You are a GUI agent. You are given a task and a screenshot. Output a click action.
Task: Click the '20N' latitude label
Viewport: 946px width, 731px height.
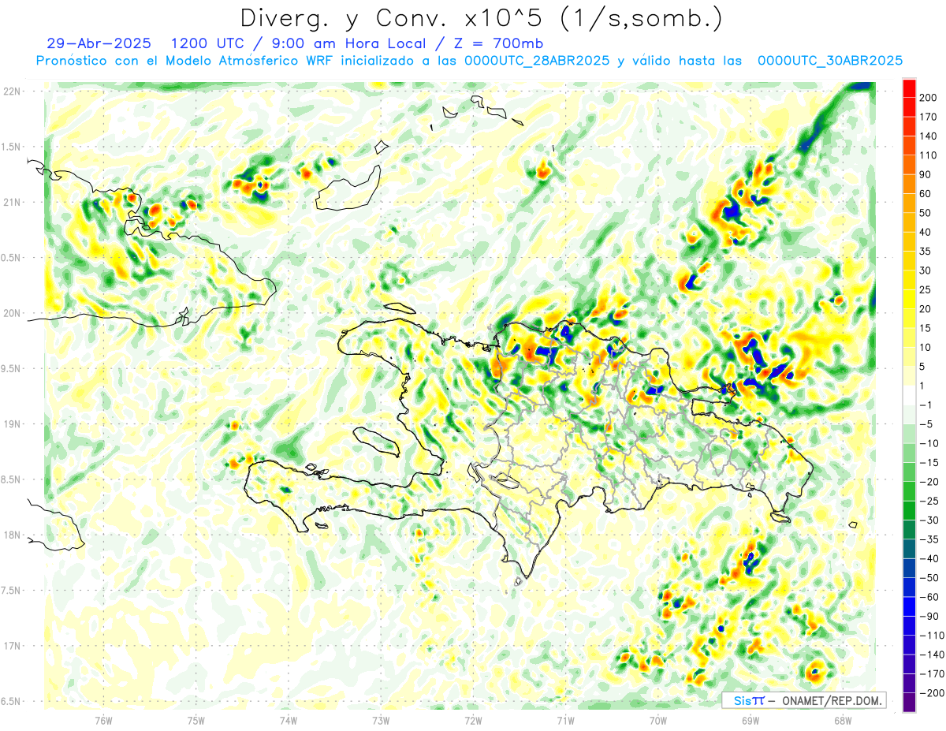tap(12, 313)
